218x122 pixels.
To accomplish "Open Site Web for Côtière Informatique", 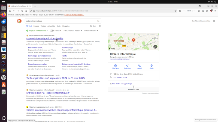I will pyautogui.click(x=115, y=66).
